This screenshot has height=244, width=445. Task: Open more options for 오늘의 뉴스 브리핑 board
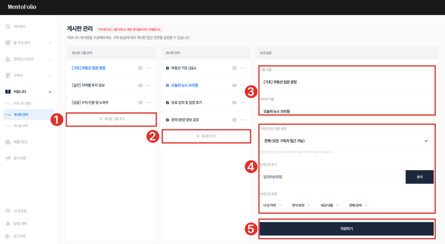243,85
